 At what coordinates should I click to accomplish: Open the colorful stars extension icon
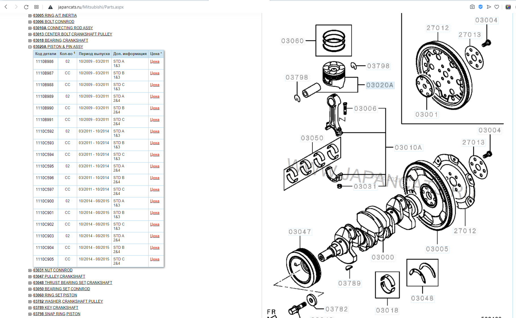pyautogui.click(x=508, y=7)
